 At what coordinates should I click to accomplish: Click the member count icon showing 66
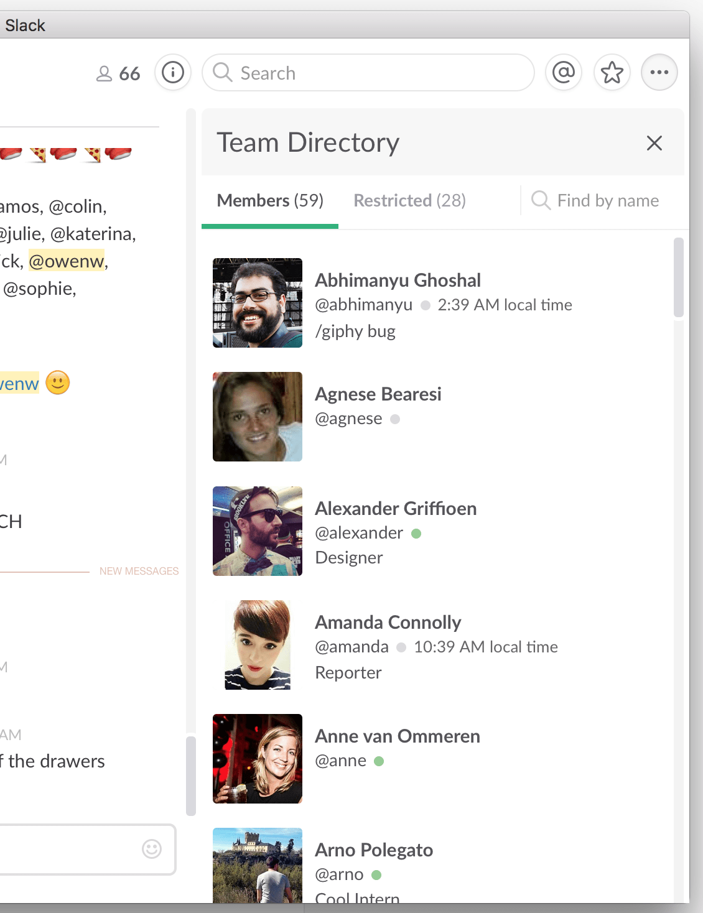click(118, 73)
